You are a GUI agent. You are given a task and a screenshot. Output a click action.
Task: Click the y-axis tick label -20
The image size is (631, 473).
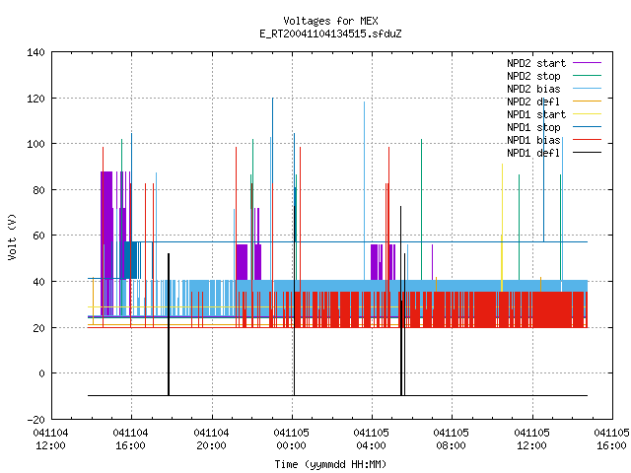[35, 420]
